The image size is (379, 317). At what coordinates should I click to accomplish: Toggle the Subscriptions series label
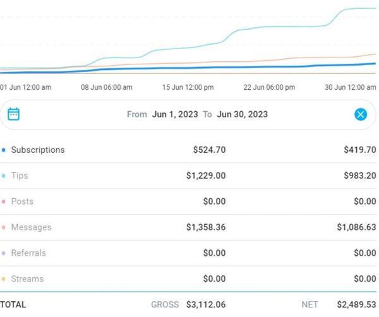pos(38,150)
